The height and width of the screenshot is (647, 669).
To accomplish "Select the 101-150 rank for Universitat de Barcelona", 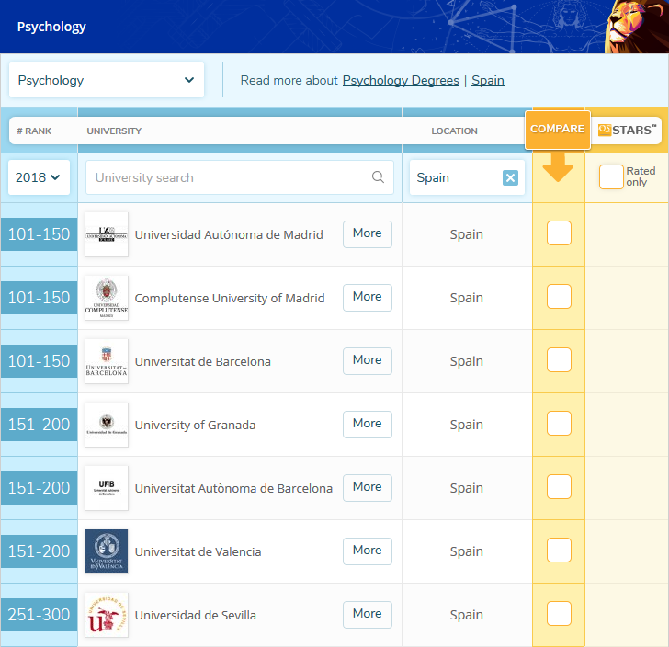I will 39,361.
